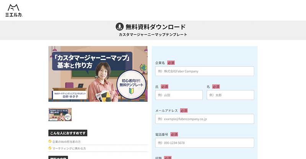Click the 必須 badge next to メールアドレス
This screenshot has height=159, width=306.
(184, 110)
